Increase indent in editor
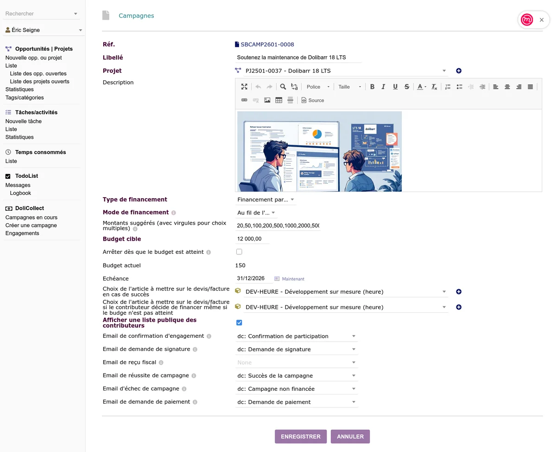The width and height of the screenshot is (556, 452). tap(482, 87)
